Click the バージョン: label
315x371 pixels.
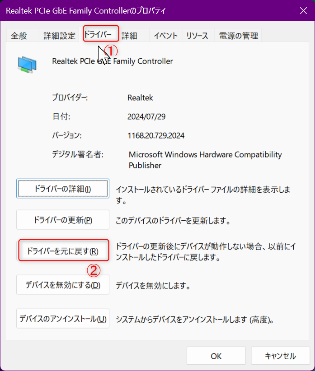(x=67, y=135)
